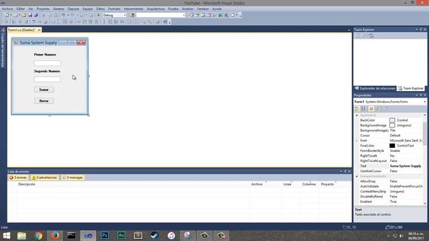Open Adobe Audition from the taskbar

tap(121, 235)
